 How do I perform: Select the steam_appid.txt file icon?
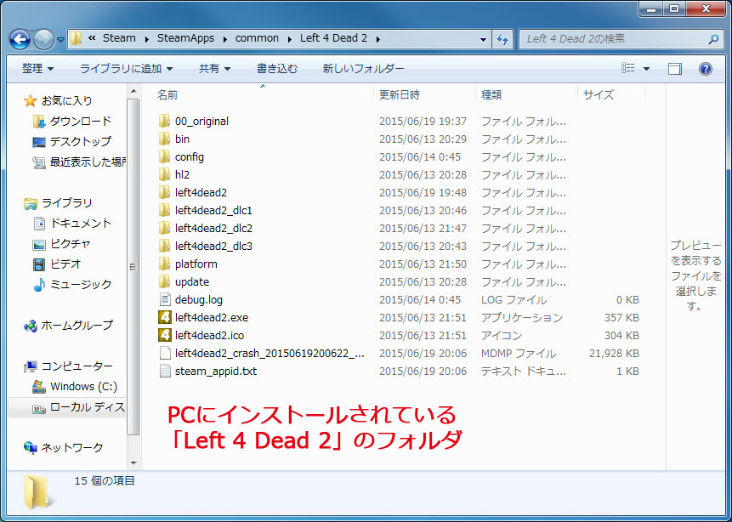pyautogui.click(x=165, y=372)
